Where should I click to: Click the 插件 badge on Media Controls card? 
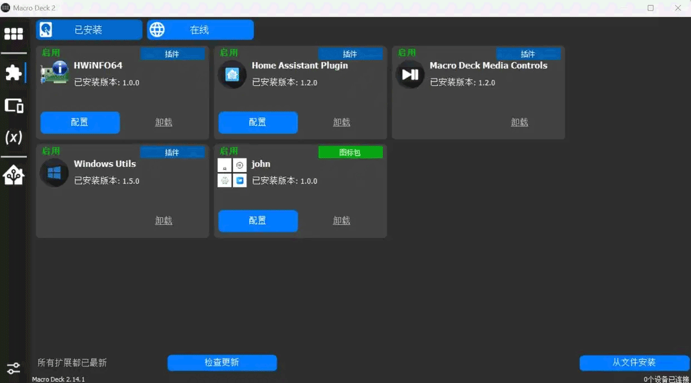529,54
